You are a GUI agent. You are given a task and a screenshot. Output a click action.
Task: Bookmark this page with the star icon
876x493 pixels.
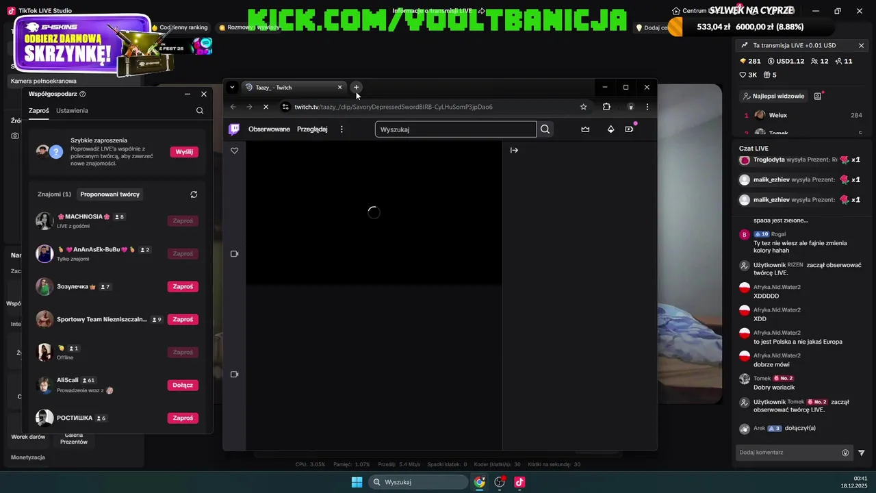tap(583, 107)
